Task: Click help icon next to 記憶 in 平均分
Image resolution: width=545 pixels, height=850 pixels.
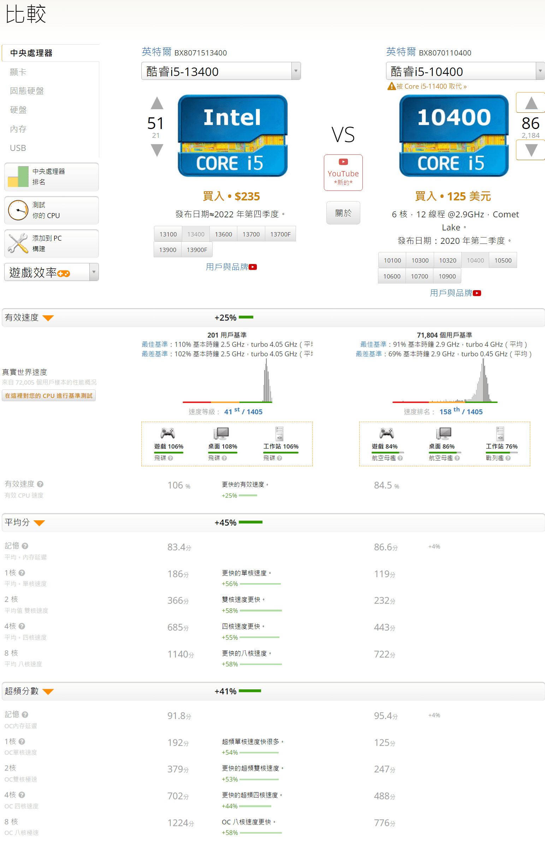Action: [25, 546]
